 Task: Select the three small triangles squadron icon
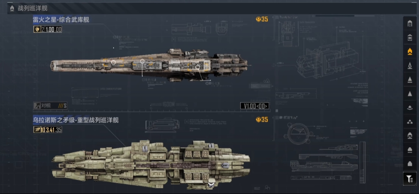click(409, 122)
